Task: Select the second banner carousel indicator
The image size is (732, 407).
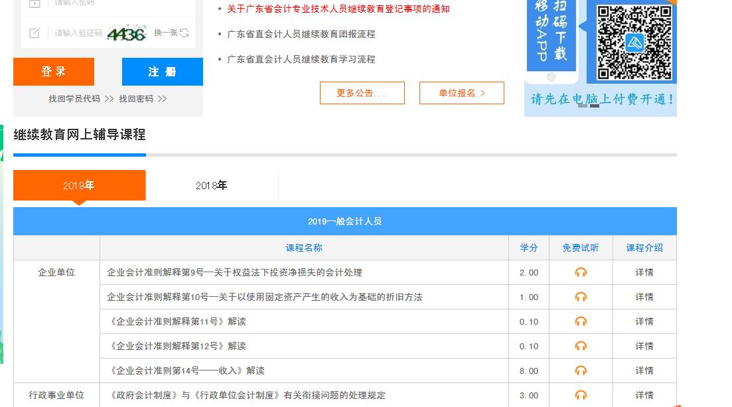Action: click(x=595, y=106)
